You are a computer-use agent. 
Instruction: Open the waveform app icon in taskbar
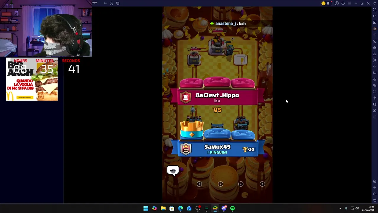pyautogui.click(x=206, y=208)
